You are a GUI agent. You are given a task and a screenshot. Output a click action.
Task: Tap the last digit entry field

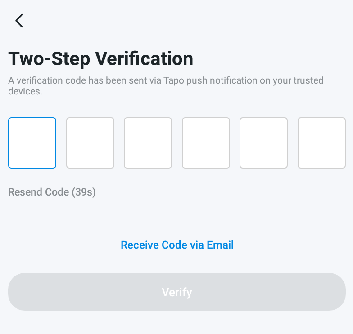click(x=321, y=143)
